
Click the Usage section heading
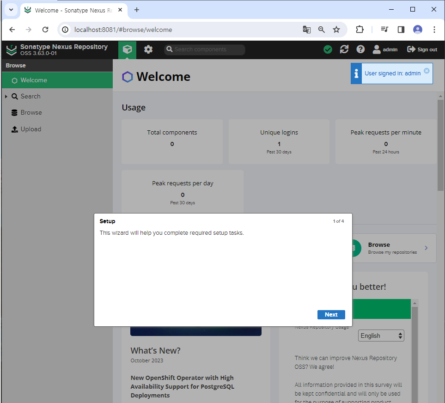pyautogui.click(x=134, y=108)
